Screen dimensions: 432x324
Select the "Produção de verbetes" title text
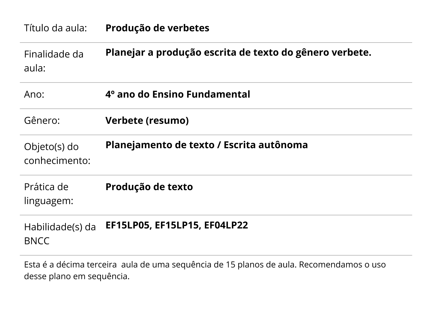point(157,28)
